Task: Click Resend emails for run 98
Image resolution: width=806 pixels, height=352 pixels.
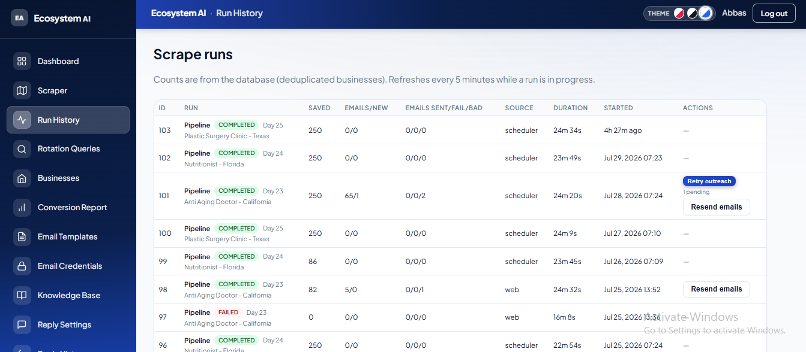Action: click(x=716, y=289)
